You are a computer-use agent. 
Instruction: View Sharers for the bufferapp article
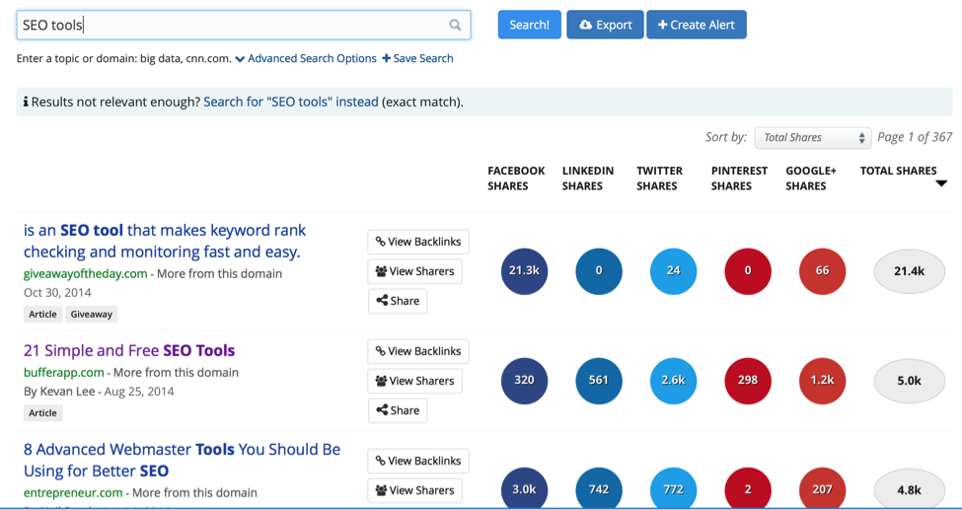click(414, 381)
